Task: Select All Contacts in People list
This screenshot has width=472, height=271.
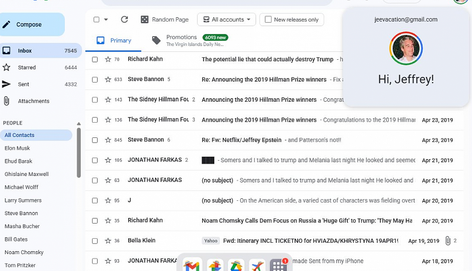Action: click(x=36, y=135)
